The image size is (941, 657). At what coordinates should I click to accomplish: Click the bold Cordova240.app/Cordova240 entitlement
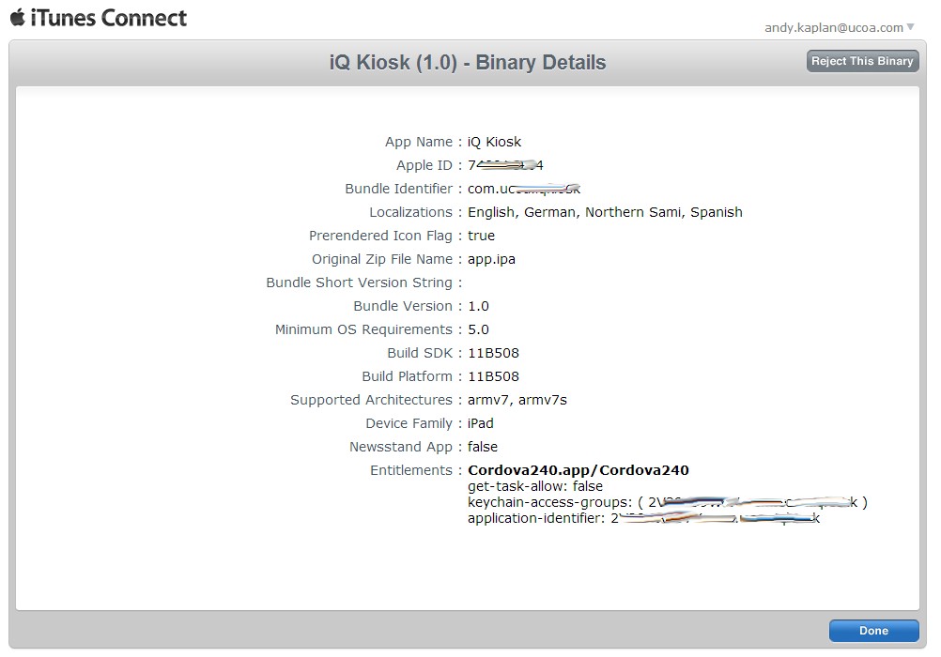point(578,470)
